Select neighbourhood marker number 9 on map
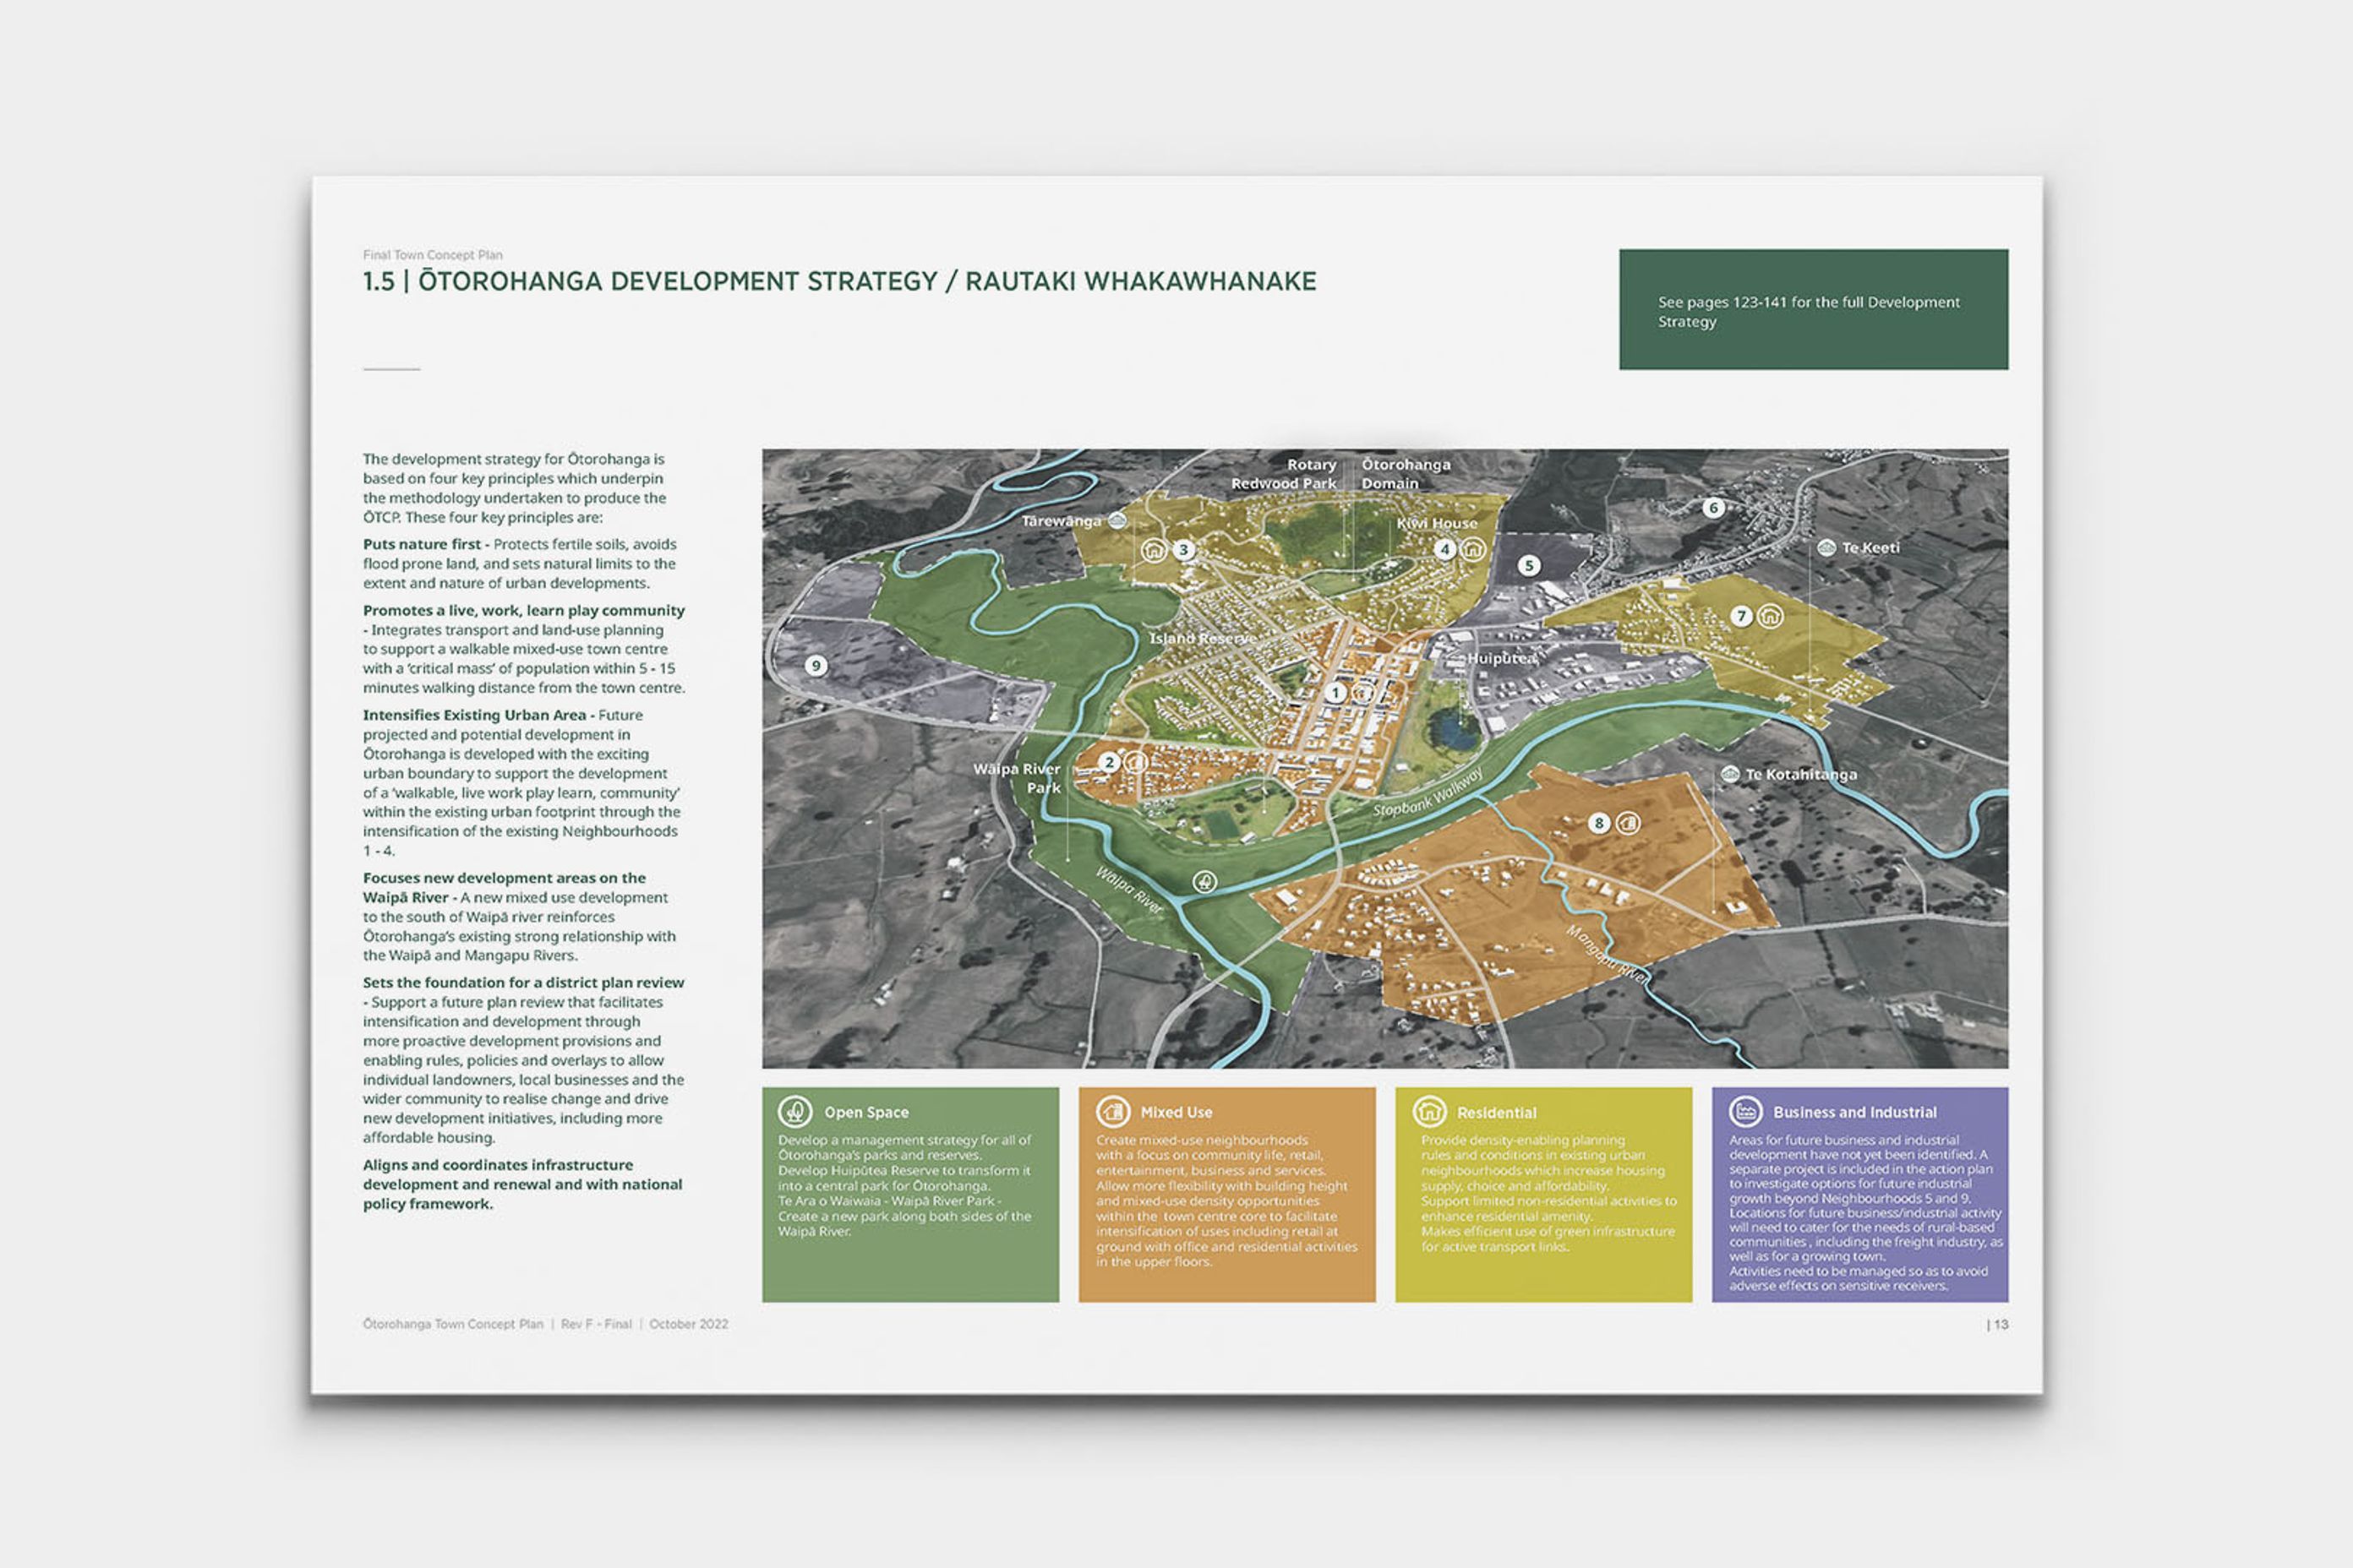 (x=816, y=665)
